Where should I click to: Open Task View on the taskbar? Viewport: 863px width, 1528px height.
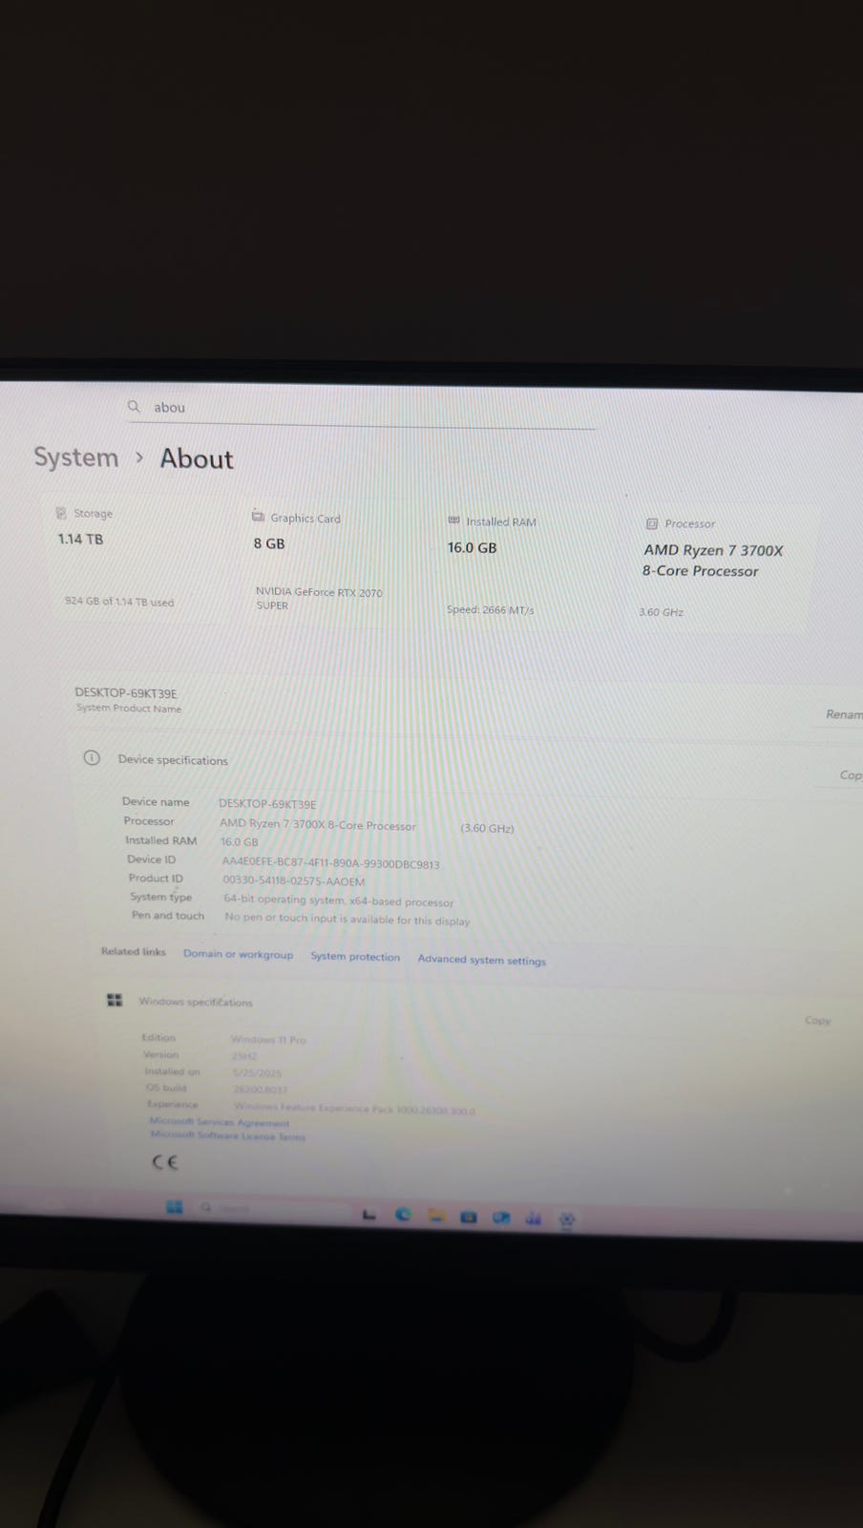(x=368, y=1214)
